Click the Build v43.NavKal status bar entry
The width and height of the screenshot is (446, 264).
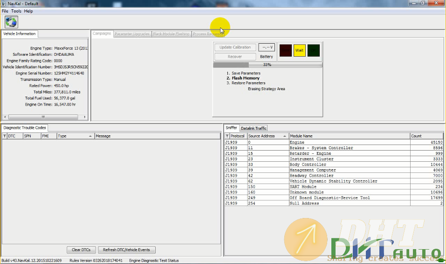32,260
